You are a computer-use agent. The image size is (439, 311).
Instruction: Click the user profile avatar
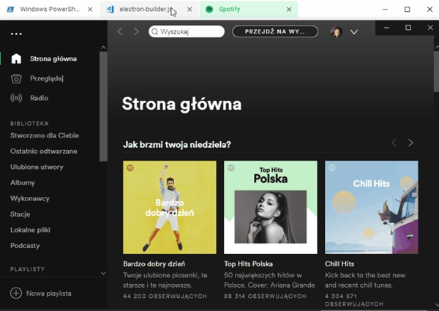(x=337, y=31)
